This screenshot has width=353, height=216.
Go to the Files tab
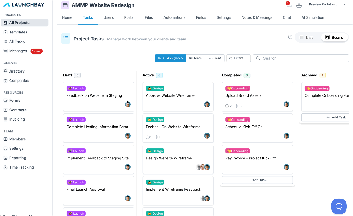[149, 17]
